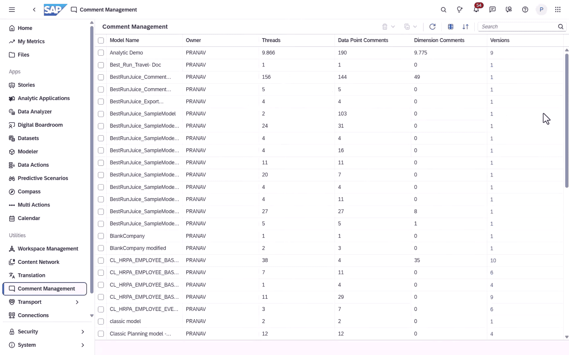Go to Data Analyzer in sidebar
Screen dimensions: 569x355
tap(35, 112)
